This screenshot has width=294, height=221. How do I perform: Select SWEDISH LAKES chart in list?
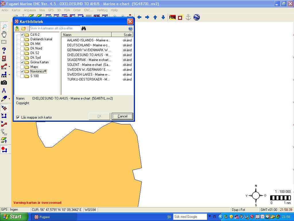click(x=89, y=75)
